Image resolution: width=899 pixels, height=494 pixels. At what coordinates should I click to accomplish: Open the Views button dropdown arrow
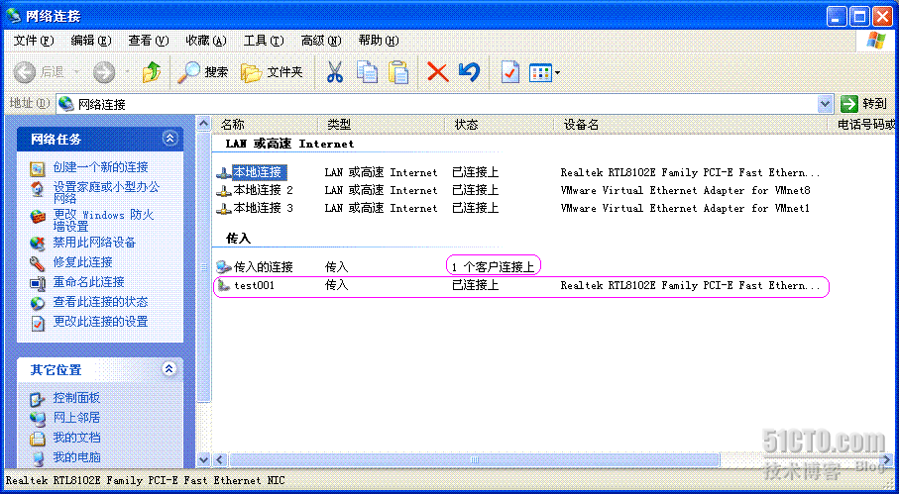(557, 72)
